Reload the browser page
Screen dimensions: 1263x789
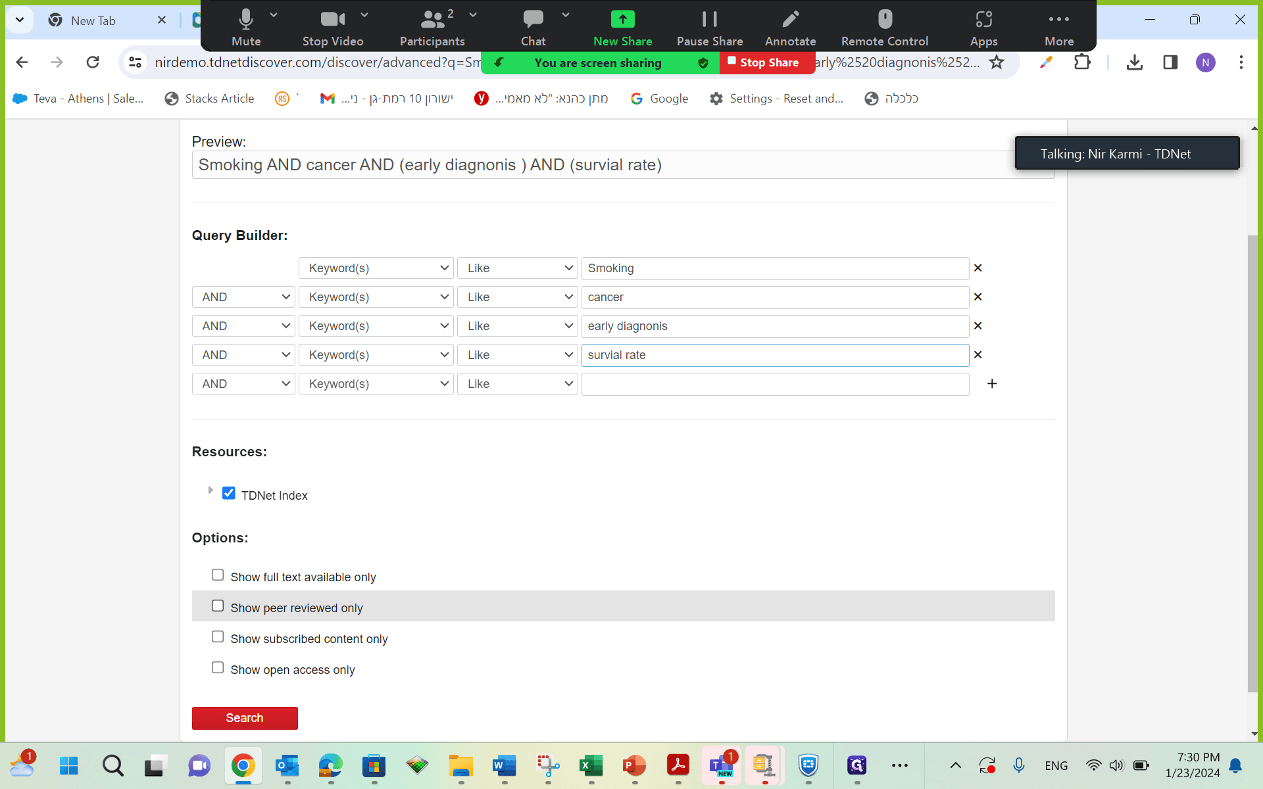(x=93, y=62)
